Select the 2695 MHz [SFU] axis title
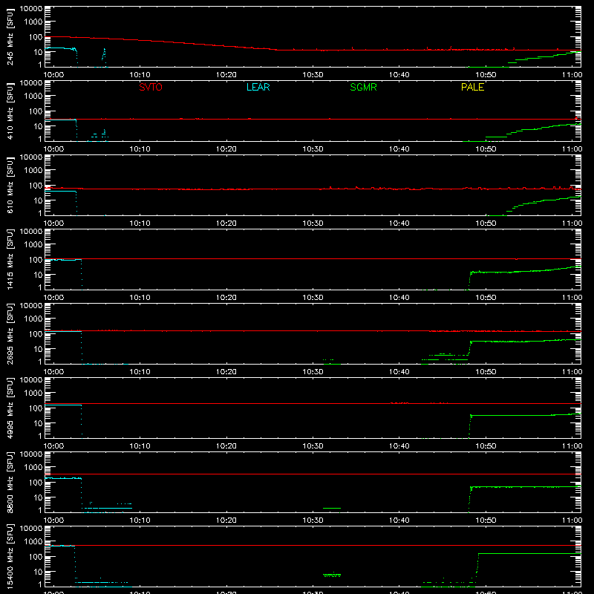This screenshot has height=594, width=594. tap(10, 333)
